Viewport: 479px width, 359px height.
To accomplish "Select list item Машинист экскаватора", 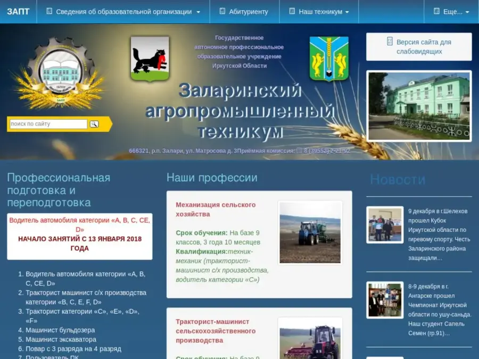I will 61,339.
